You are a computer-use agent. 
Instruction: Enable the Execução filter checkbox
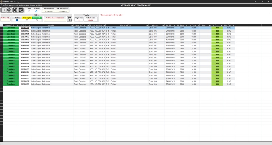click(27, 20)
